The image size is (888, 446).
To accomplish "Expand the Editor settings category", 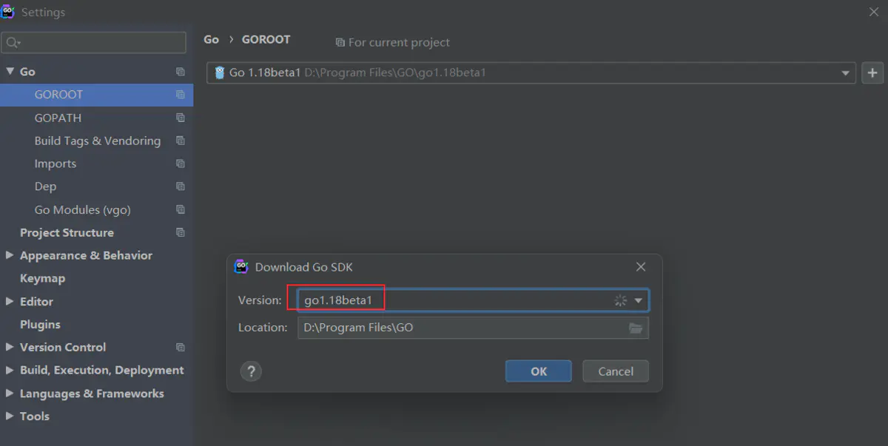I will pyautogui.click(x=10, y=301).
